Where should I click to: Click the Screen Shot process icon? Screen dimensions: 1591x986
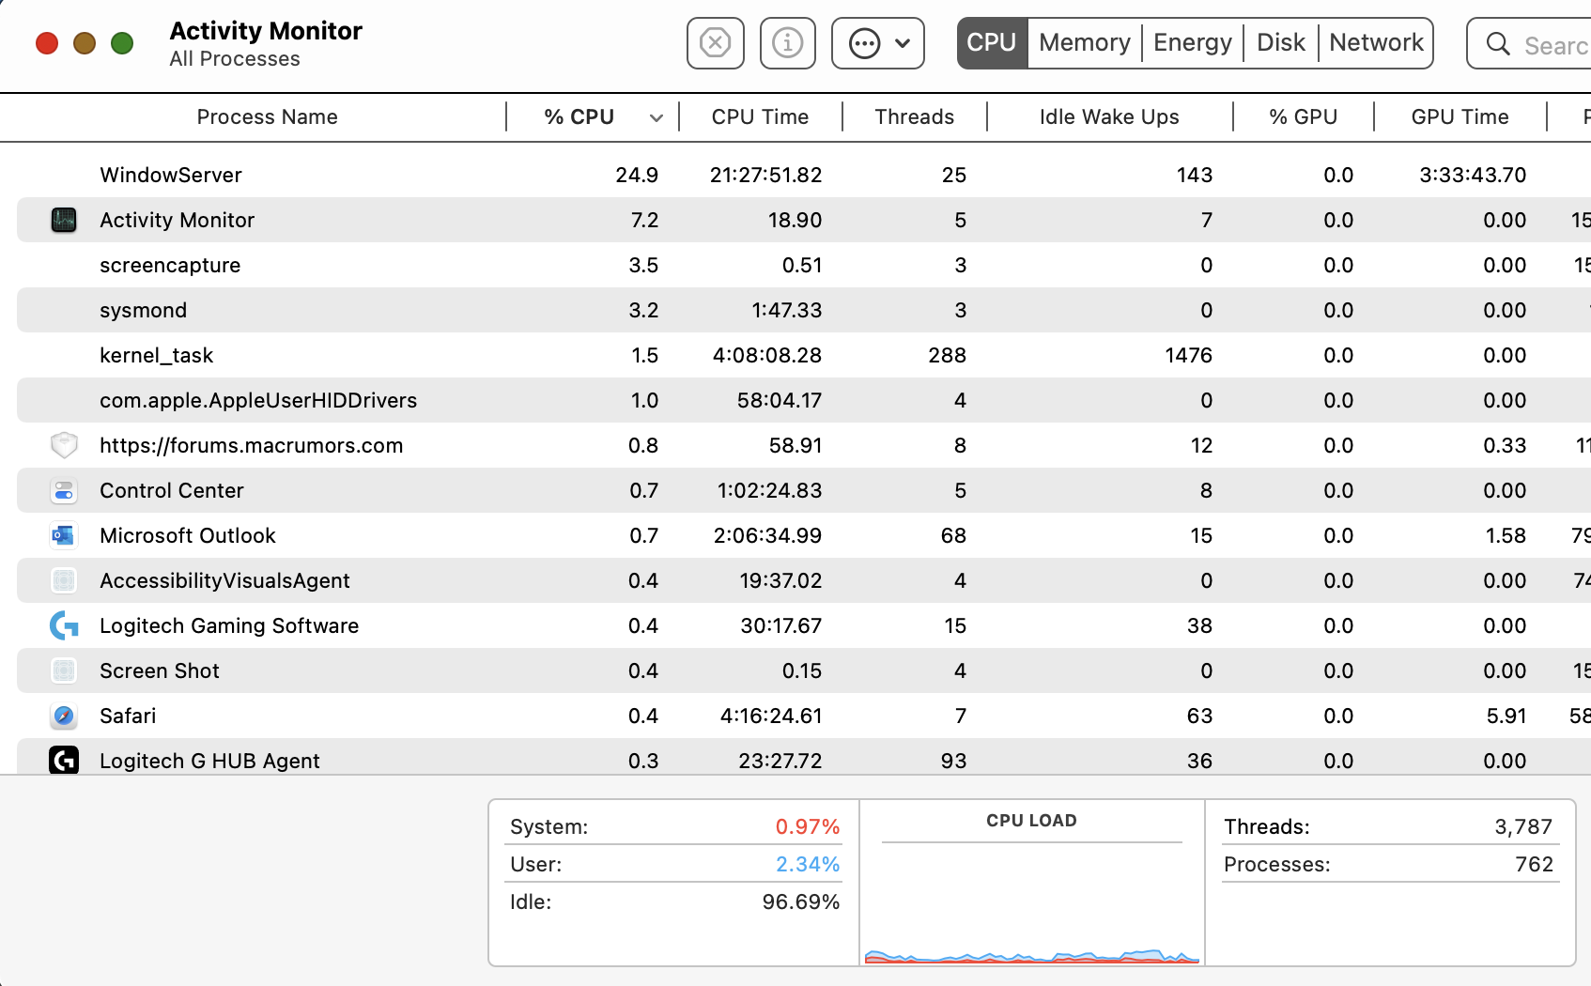click(64, 670)
